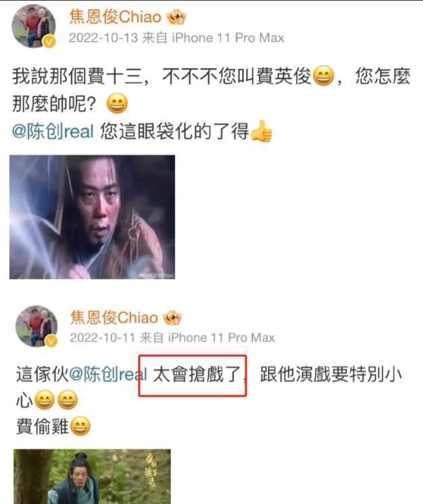423x504 pixels.
Task: Open the first post's profile avatar
Action: 34,26
